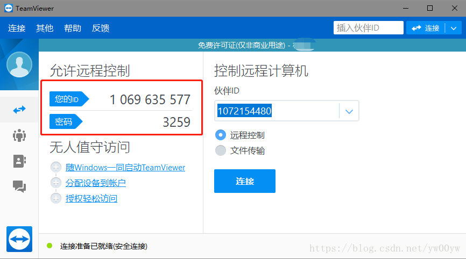
Task: Click your ID number 1 069 635 577
Action: pyautogui.click(x=150, y=100)
